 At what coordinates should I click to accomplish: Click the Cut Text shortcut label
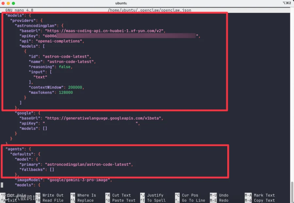tap(122, 195)
